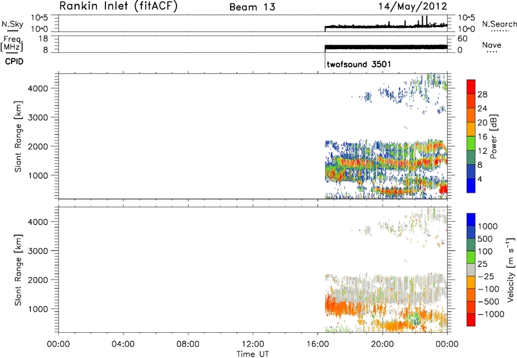The width and height of the screenshot is (517, 358).
Task: Click the '1000' label on the Velocity scale
Action: 488,226
